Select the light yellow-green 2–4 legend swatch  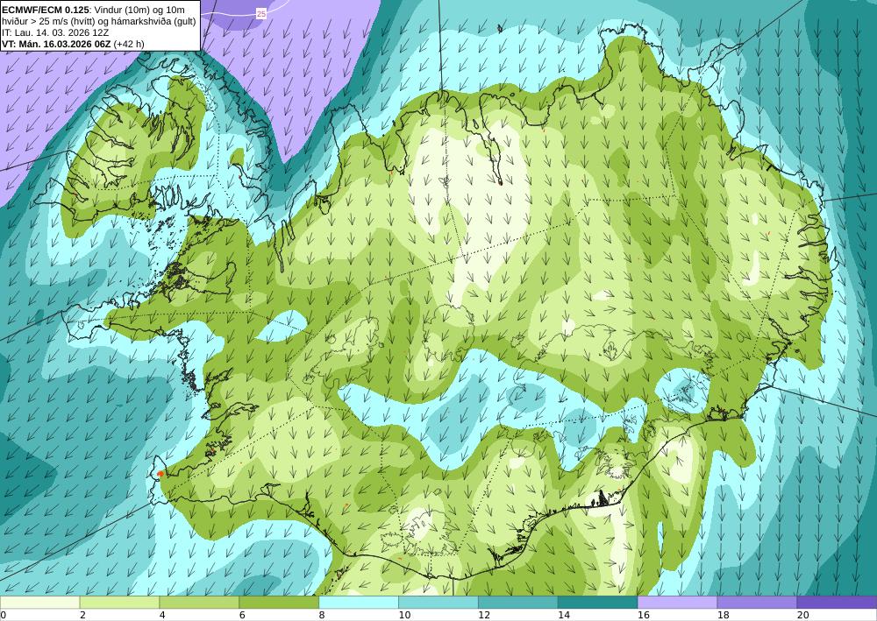[x=119, y=603]
